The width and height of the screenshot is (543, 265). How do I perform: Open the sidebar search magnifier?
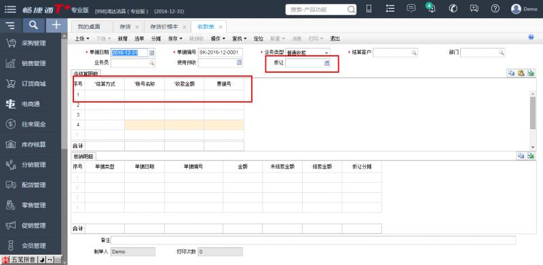(x=33, y=25)
